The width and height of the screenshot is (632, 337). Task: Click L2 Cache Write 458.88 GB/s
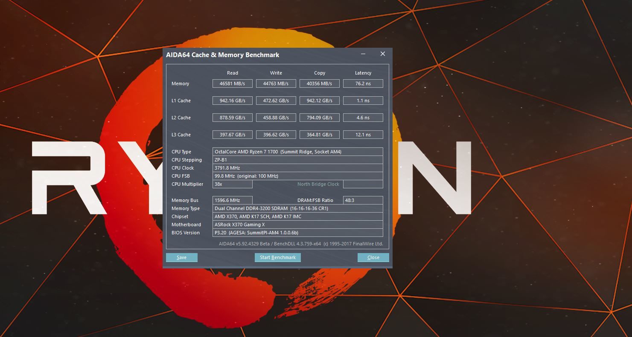[276, 118]
